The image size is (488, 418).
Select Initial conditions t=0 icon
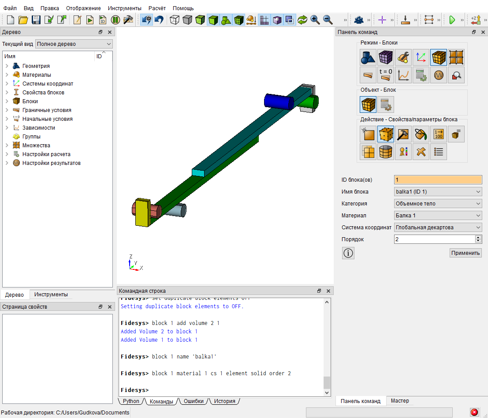coord(386,75)
